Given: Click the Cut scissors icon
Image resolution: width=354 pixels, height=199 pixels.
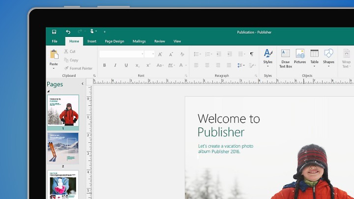Looking at the screenshot, I should pos(67,51).
